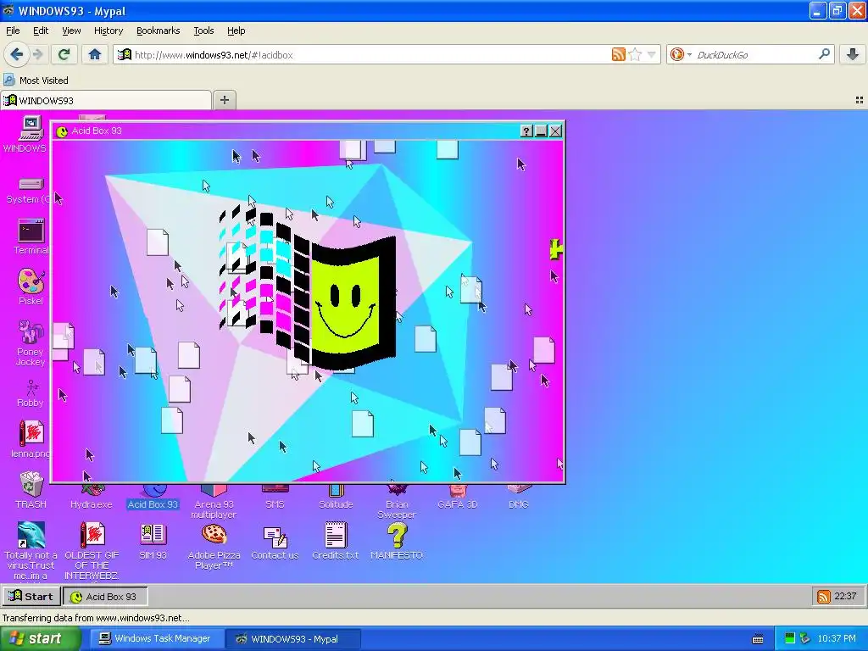Open the Bookmarks menu
868x651 pixels.
(x=158, y=31)
